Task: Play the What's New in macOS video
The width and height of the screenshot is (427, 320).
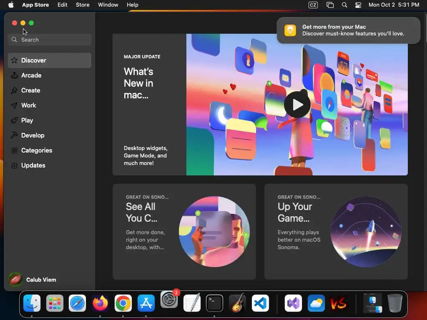Action: [x=297, y=105]
